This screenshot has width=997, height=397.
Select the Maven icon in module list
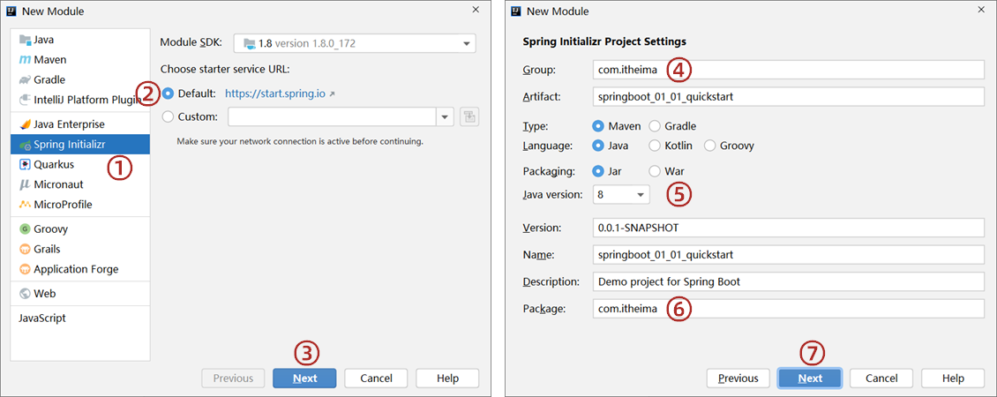coord(26,60)
